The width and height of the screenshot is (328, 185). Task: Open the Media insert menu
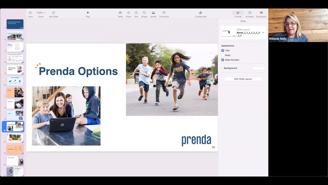coord(153,13)
